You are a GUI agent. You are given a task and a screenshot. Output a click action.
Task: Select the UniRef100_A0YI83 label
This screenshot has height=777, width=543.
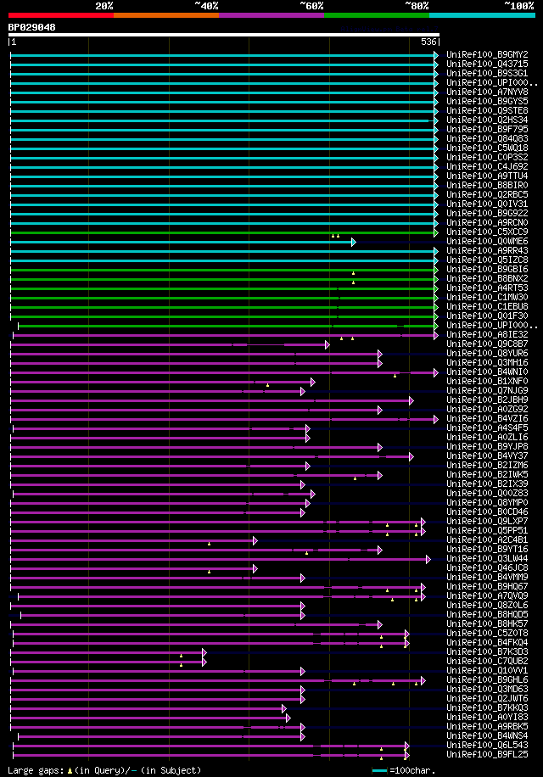coord(487,718)
